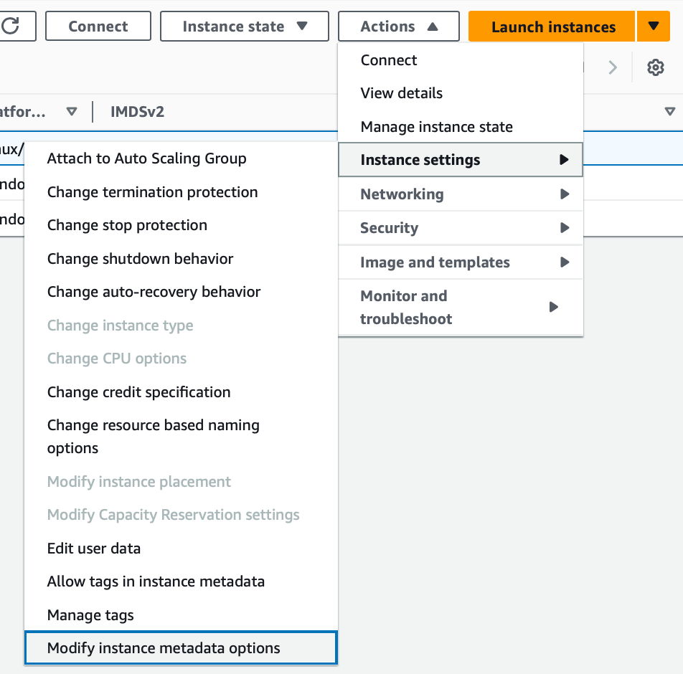Choose Change termination protection
Screen dimensions: 683x674
point(152,192)
